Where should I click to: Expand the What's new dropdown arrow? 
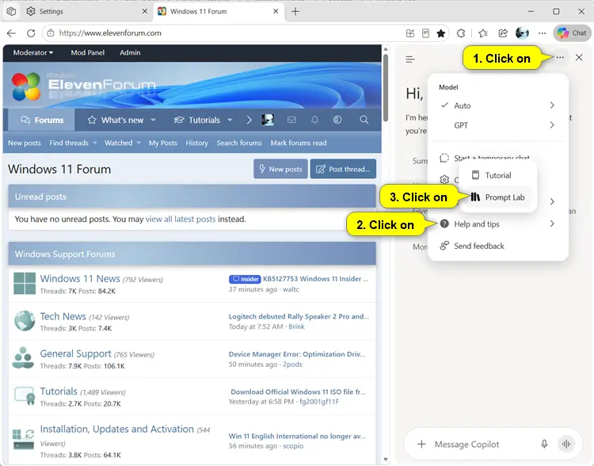(153, 120)
